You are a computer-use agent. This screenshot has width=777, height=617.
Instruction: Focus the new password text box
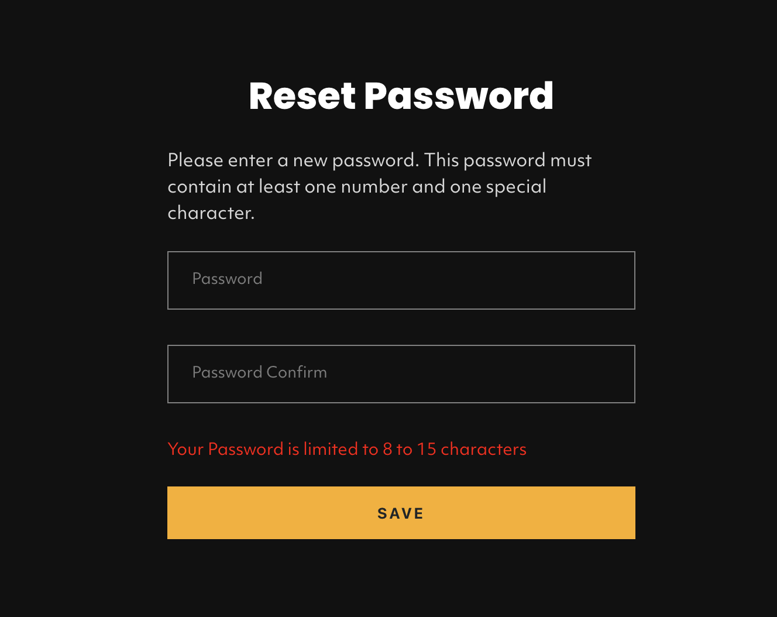point(401,280)
